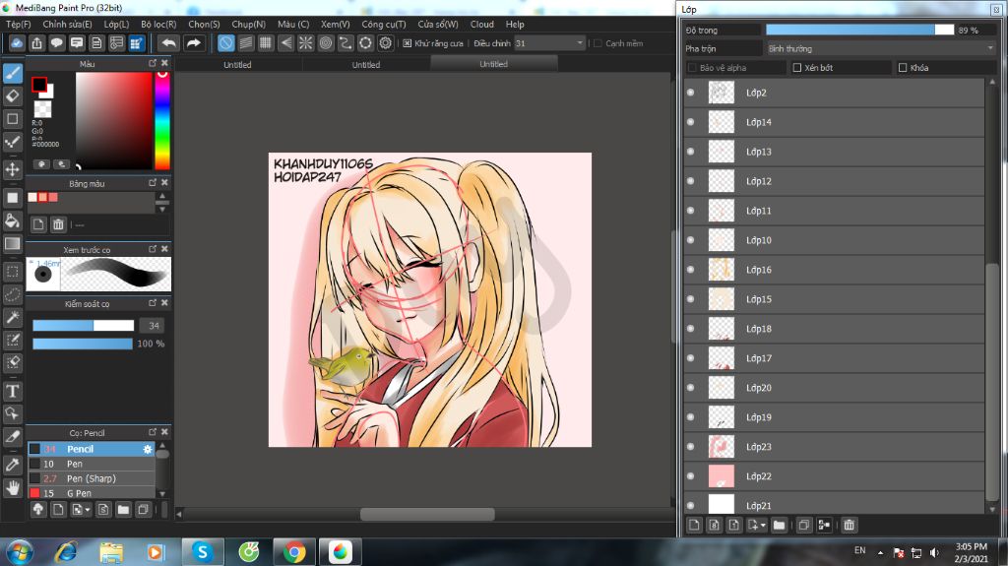Open the Bộ lọc(R) menu

(x=158, y=25)
